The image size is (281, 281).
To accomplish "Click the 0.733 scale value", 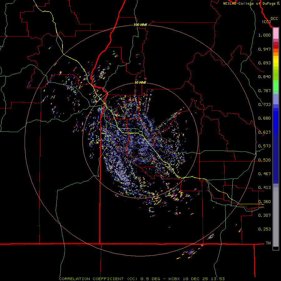I will pos(264,105).
